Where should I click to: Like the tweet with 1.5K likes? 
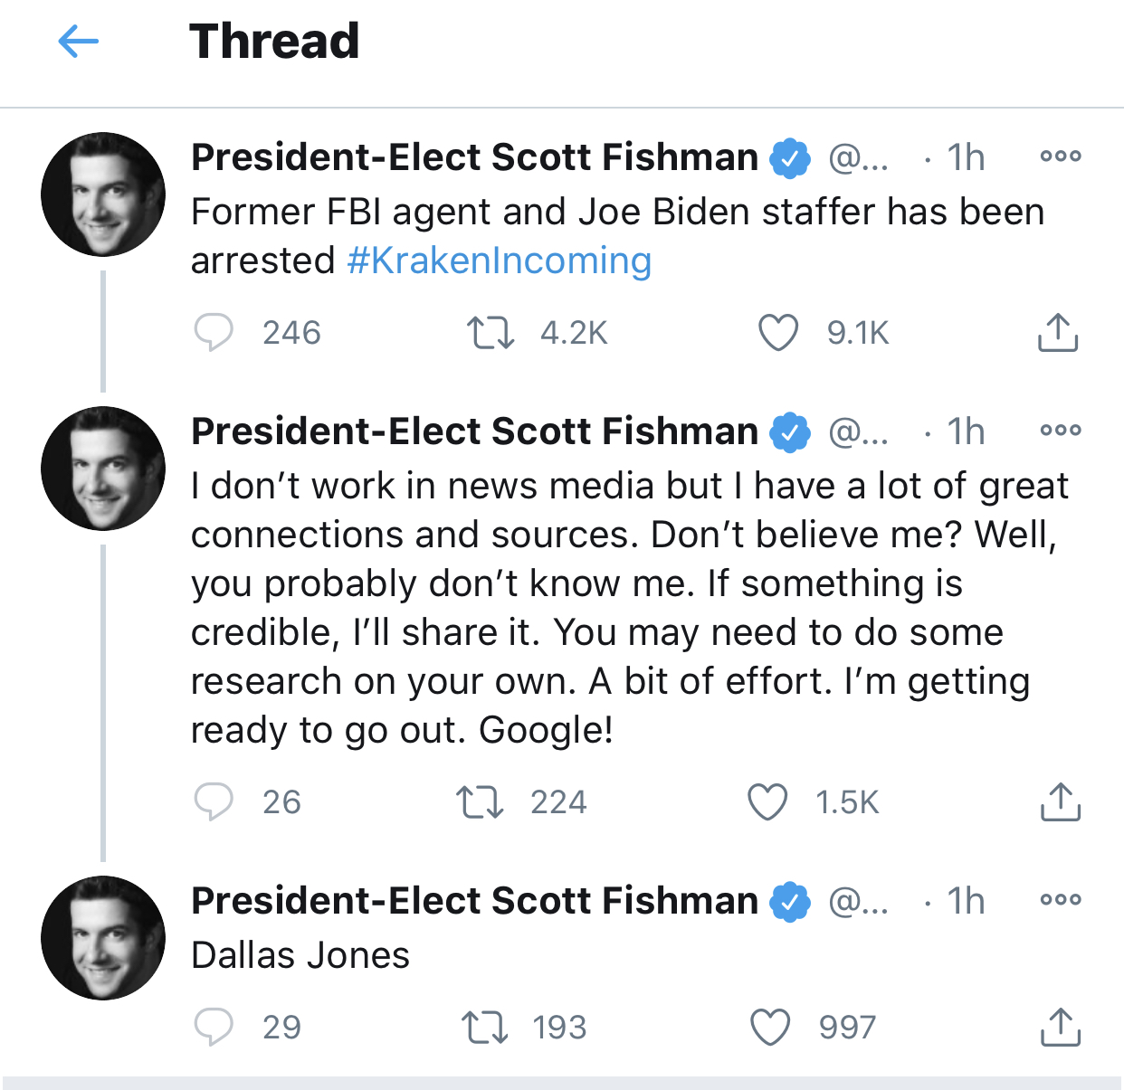coord(767,802)
